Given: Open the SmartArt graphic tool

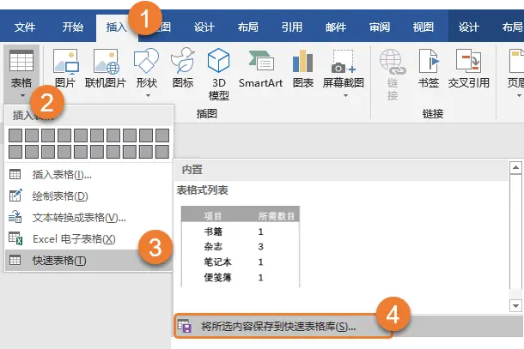Looking at the screenshot, I should [x=260, y=69].
